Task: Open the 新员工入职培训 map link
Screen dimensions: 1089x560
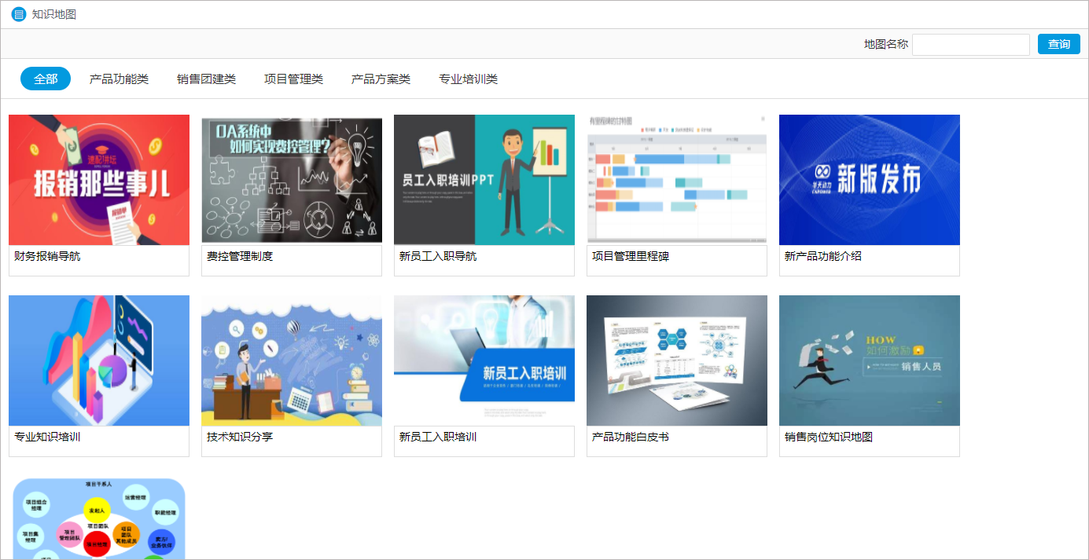Action: tap(484, 361)
